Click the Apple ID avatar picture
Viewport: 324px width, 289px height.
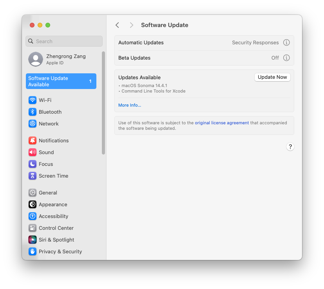click(x=36, y=59)
